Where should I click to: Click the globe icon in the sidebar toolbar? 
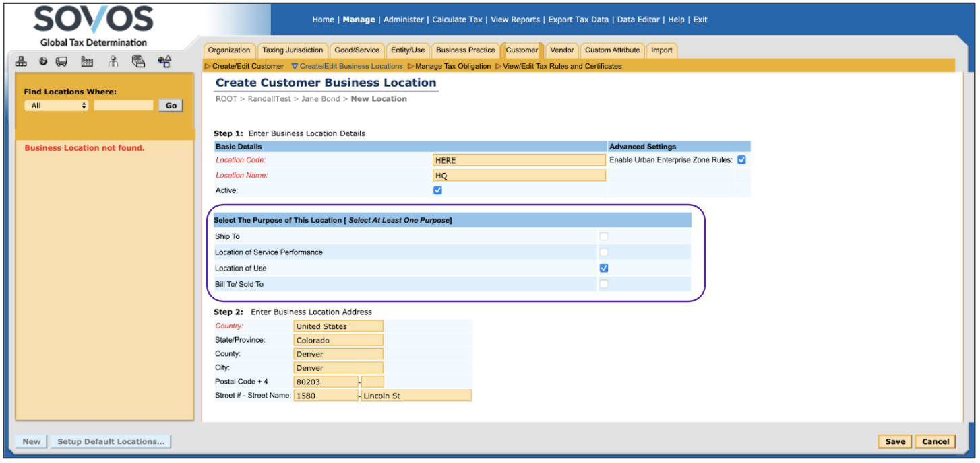tap(43, 62)
